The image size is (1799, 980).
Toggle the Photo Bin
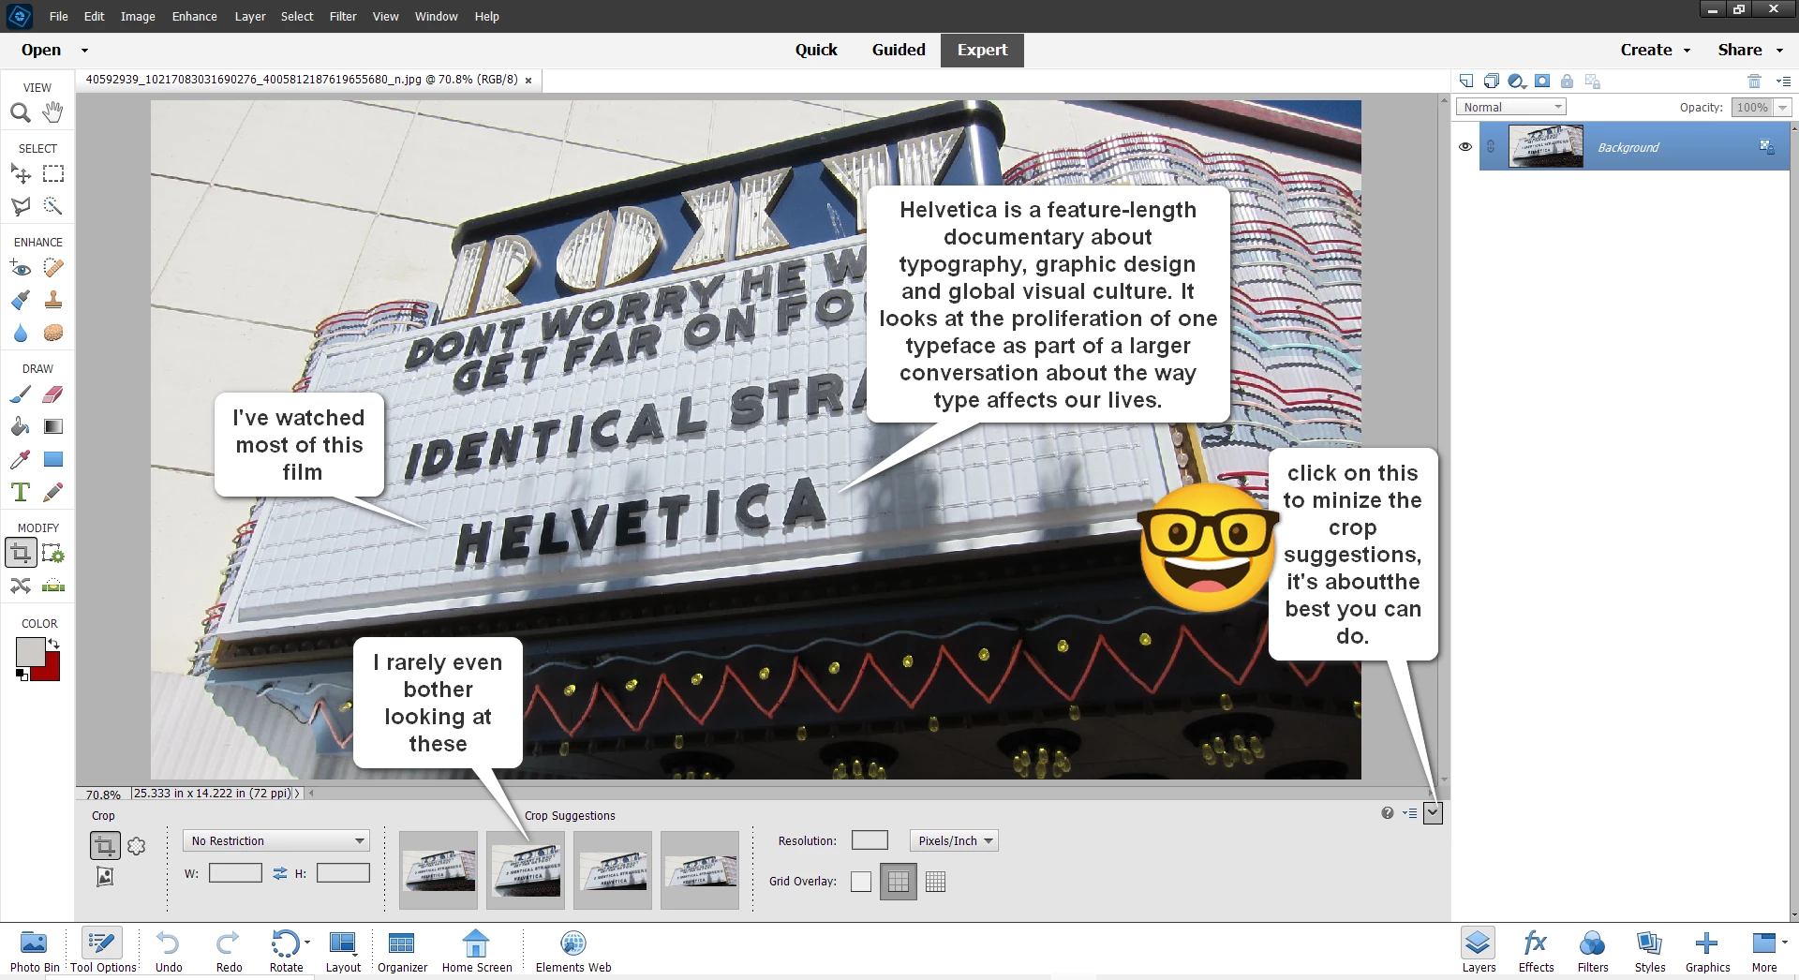[35, 951]
